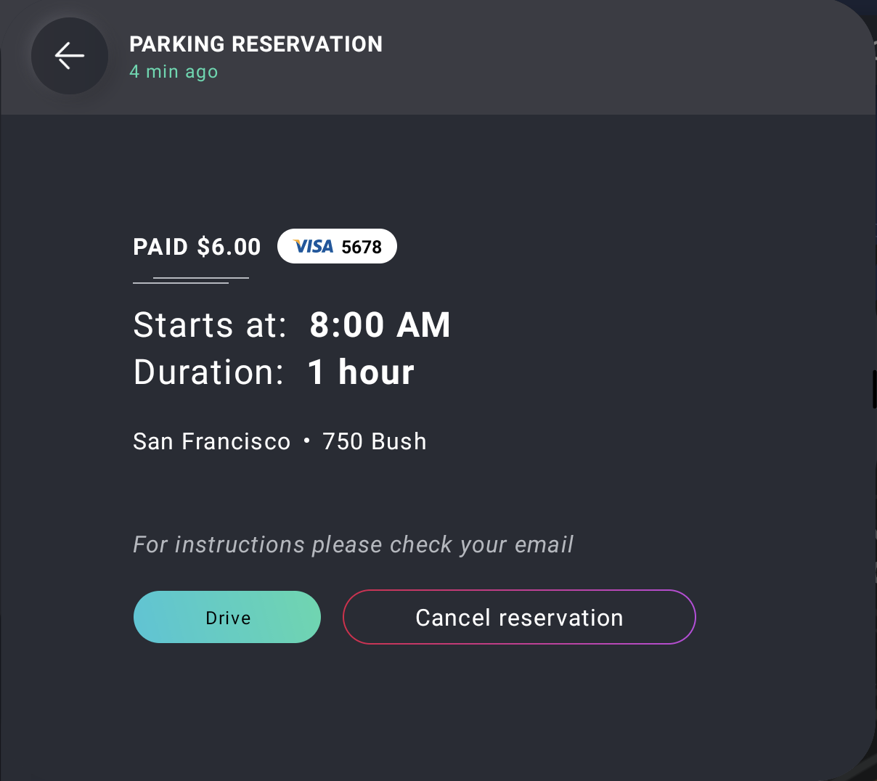Go back using the left arrow icon
Image resolution: width=877 pixels, height=781 pixels.
(x=70, y=56)
